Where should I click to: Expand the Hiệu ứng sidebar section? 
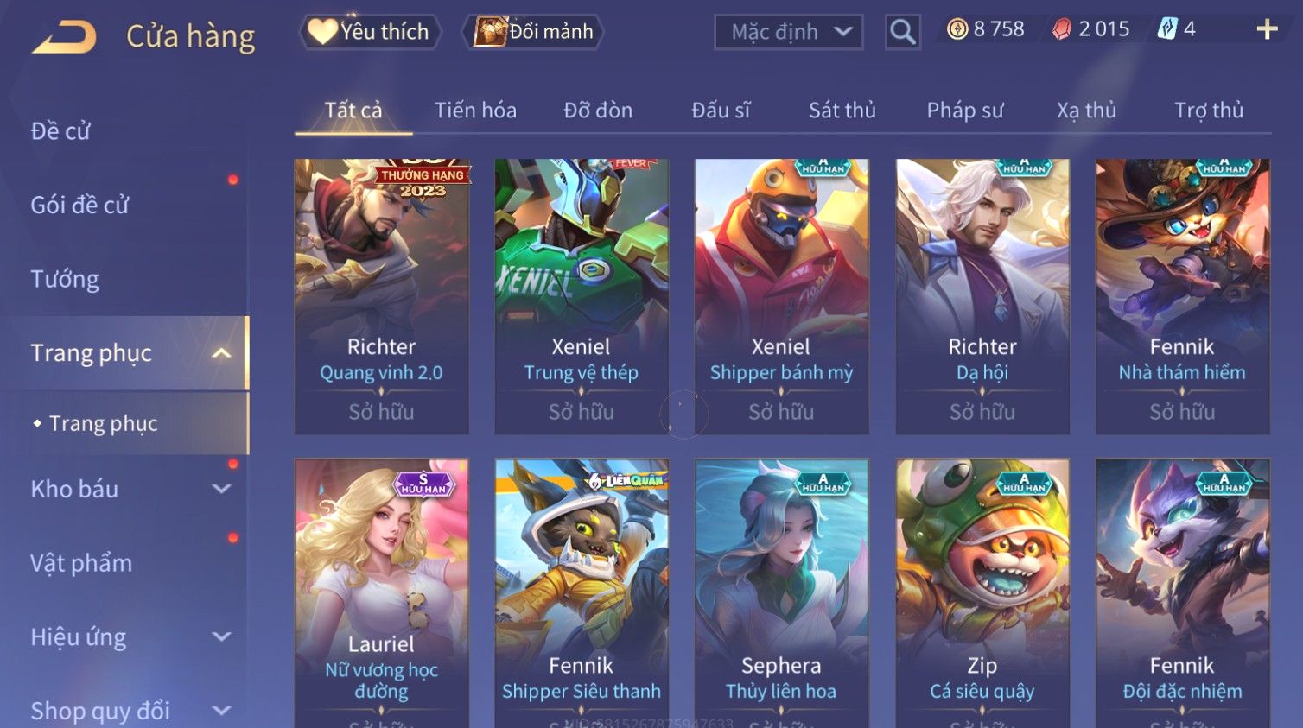[x=221, y=636]
